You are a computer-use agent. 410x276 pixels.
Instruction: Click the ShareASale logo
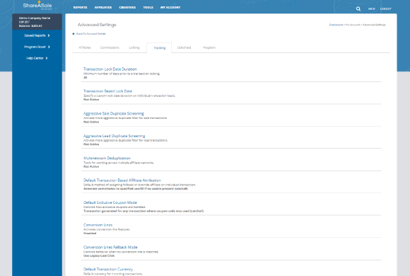[37, 5]
